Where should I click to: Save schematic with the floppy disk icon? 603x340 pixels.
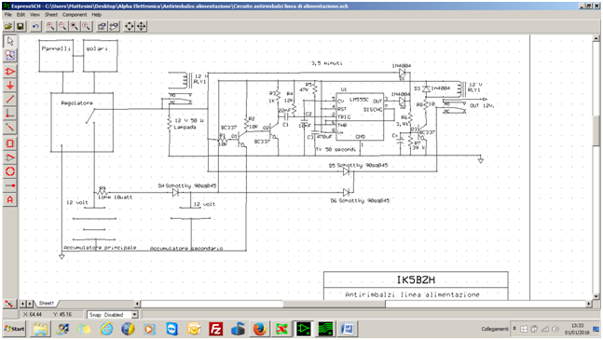point(20,26)
